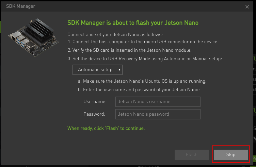Click step a Ubuntu OS running text
This screenshot has height=167, width=256.
tap(142, 81)
